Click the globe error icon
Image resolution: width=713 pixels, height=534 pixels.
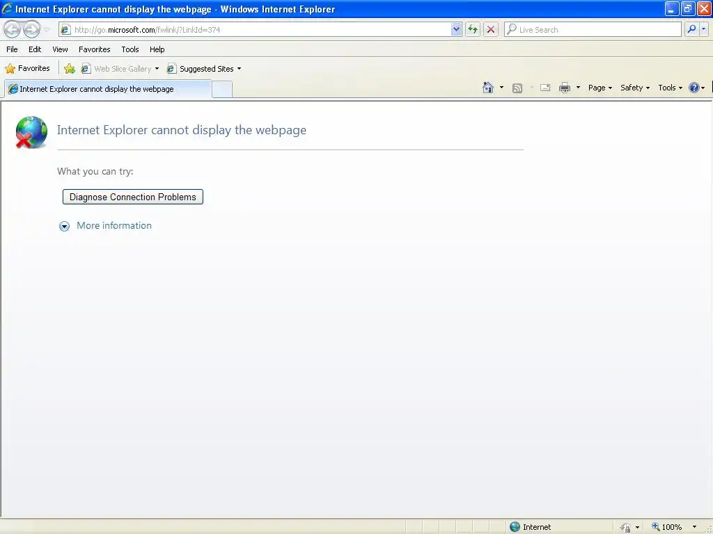click(31, 132)
